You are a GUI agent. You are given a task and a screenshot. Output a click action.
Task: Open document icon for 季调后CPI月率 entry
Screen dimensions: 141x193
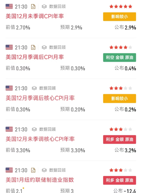(x=33, y=47)
